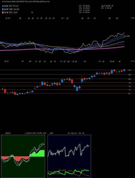Click the MACD chart thumbnail panel
The height and width of the screenshot is (178, 135).
pos(23,156)
